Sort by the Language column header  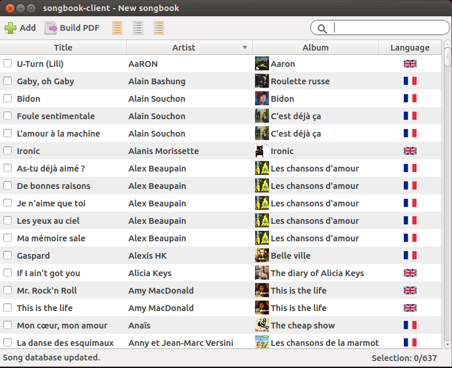[410, 47]
